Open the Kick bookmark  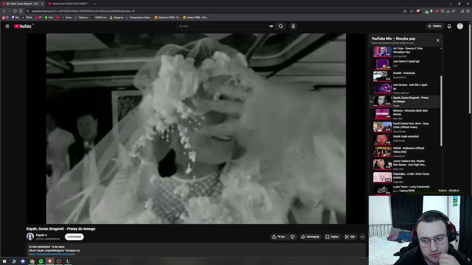click(49, 17)
